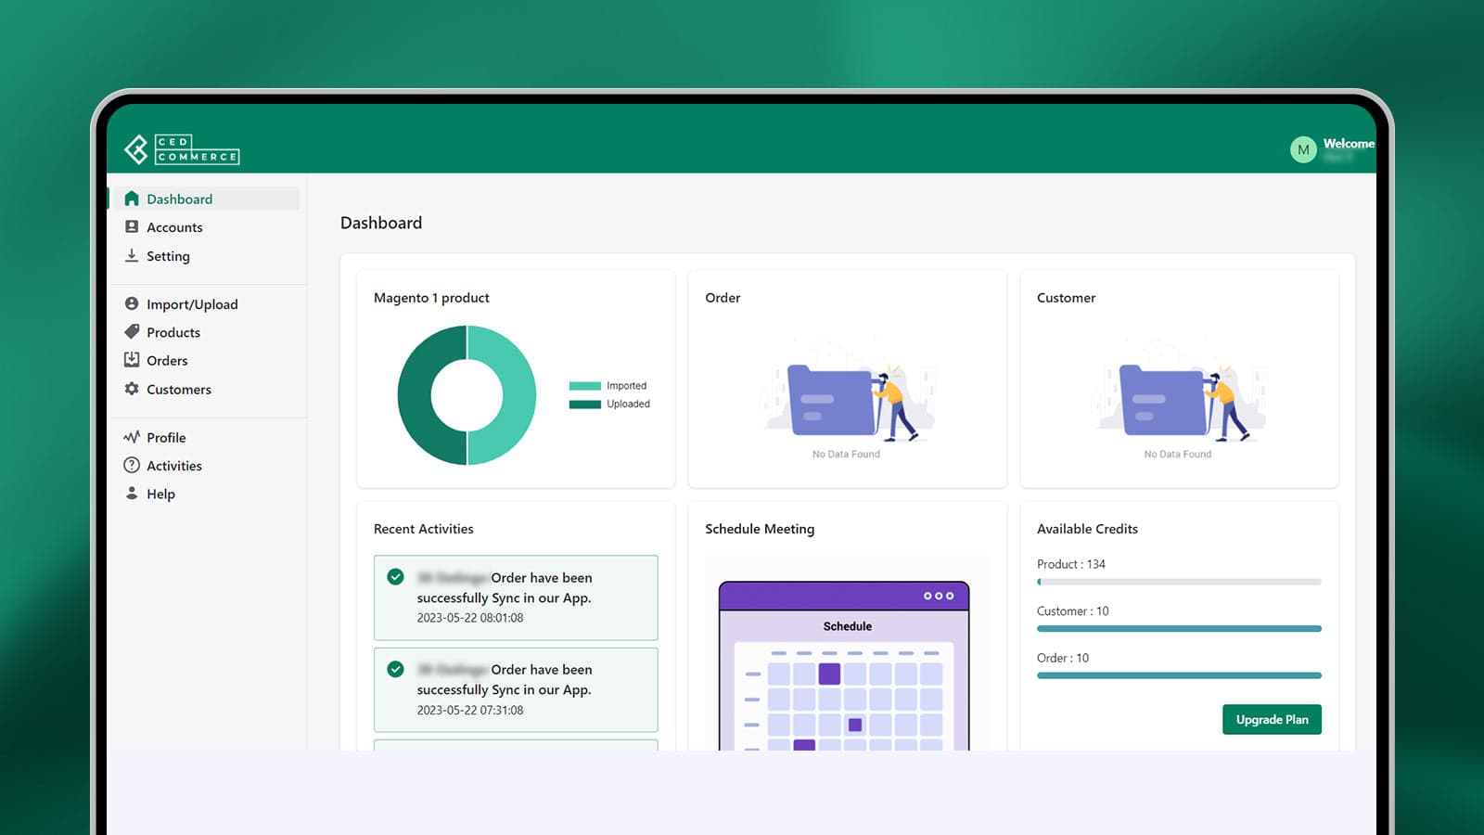Click the Activities question-mark icon
Viewport: 1484px width, 835px height.
coord(133,466)
